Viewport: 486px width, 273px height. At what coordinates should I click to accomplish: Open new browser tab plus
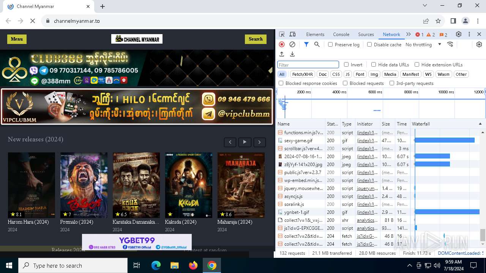(x=103, y=6)
